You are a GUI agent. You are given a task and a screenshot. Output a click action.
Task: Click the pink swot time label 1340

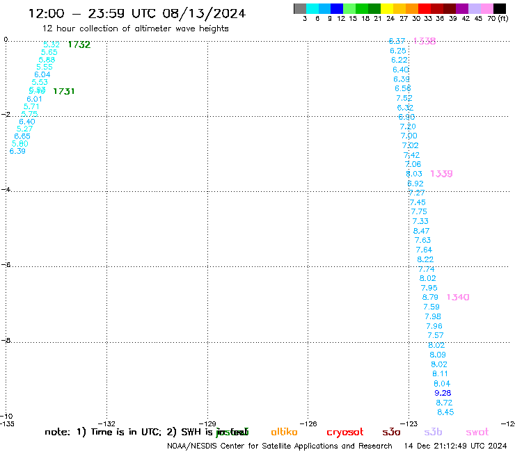point(458,297)
